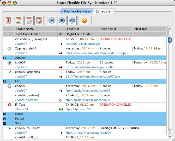The width and height of the screenshot is (175, 141).
Task: Click the Last Result column header
Action: pos(116,29)
